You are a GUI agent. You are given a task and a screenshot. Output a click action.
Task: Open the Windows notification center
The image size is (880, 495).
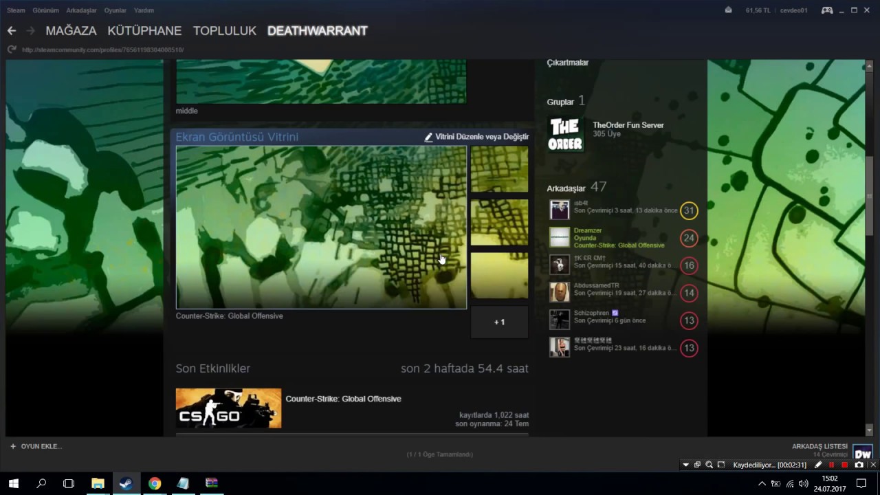pos(861,483)
